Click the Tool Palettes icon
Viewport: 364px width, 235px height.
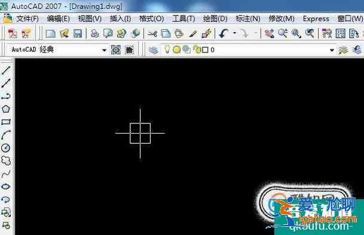click(x=354, y=34)
